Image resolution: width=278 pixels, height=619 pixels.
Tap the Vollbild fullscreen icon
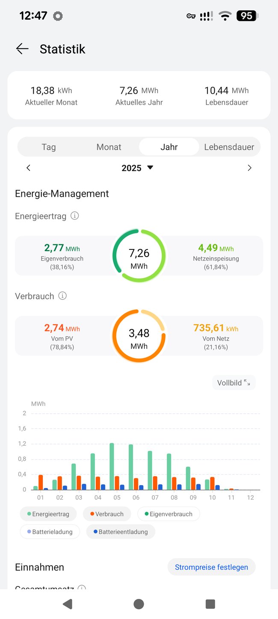[x=248, y=382]
